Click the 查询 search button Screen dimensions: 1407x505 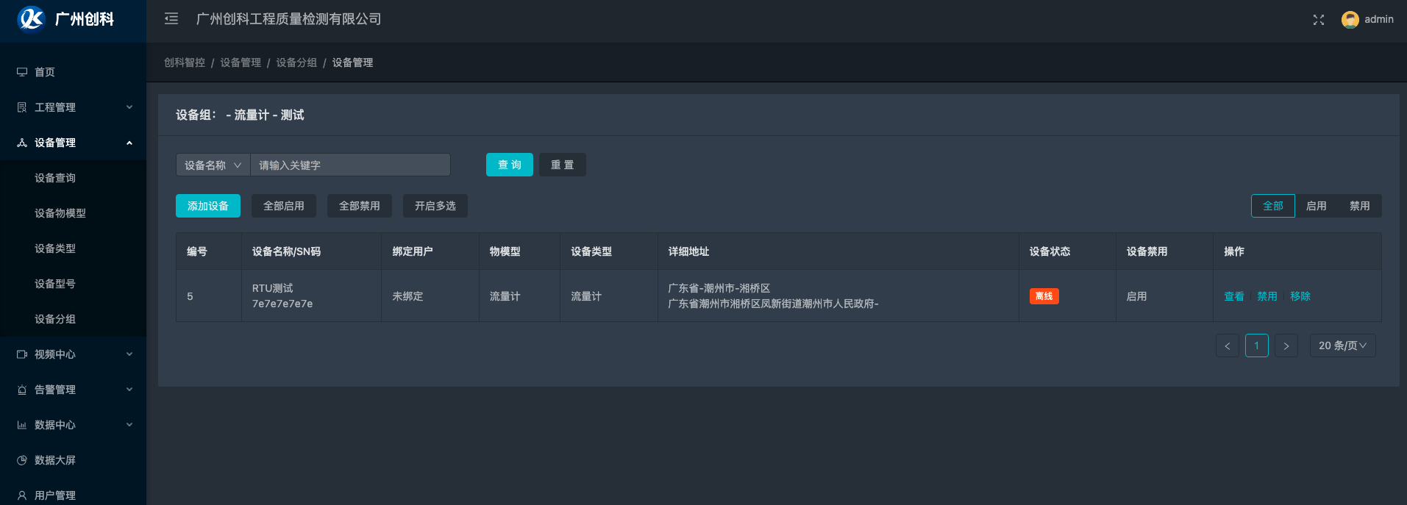click(510, 165)
